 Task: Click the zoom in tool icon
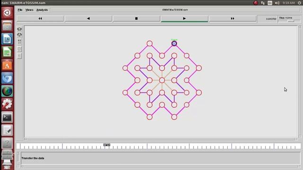[19, 29]
